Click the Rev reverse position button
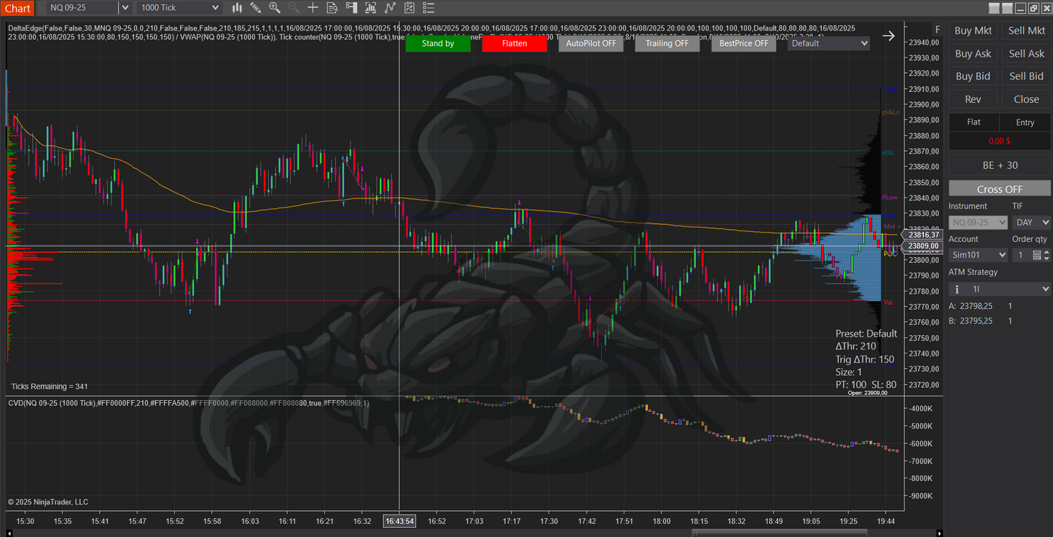The height and width of the screenshot is (537, 1053). tap(973, 99)
